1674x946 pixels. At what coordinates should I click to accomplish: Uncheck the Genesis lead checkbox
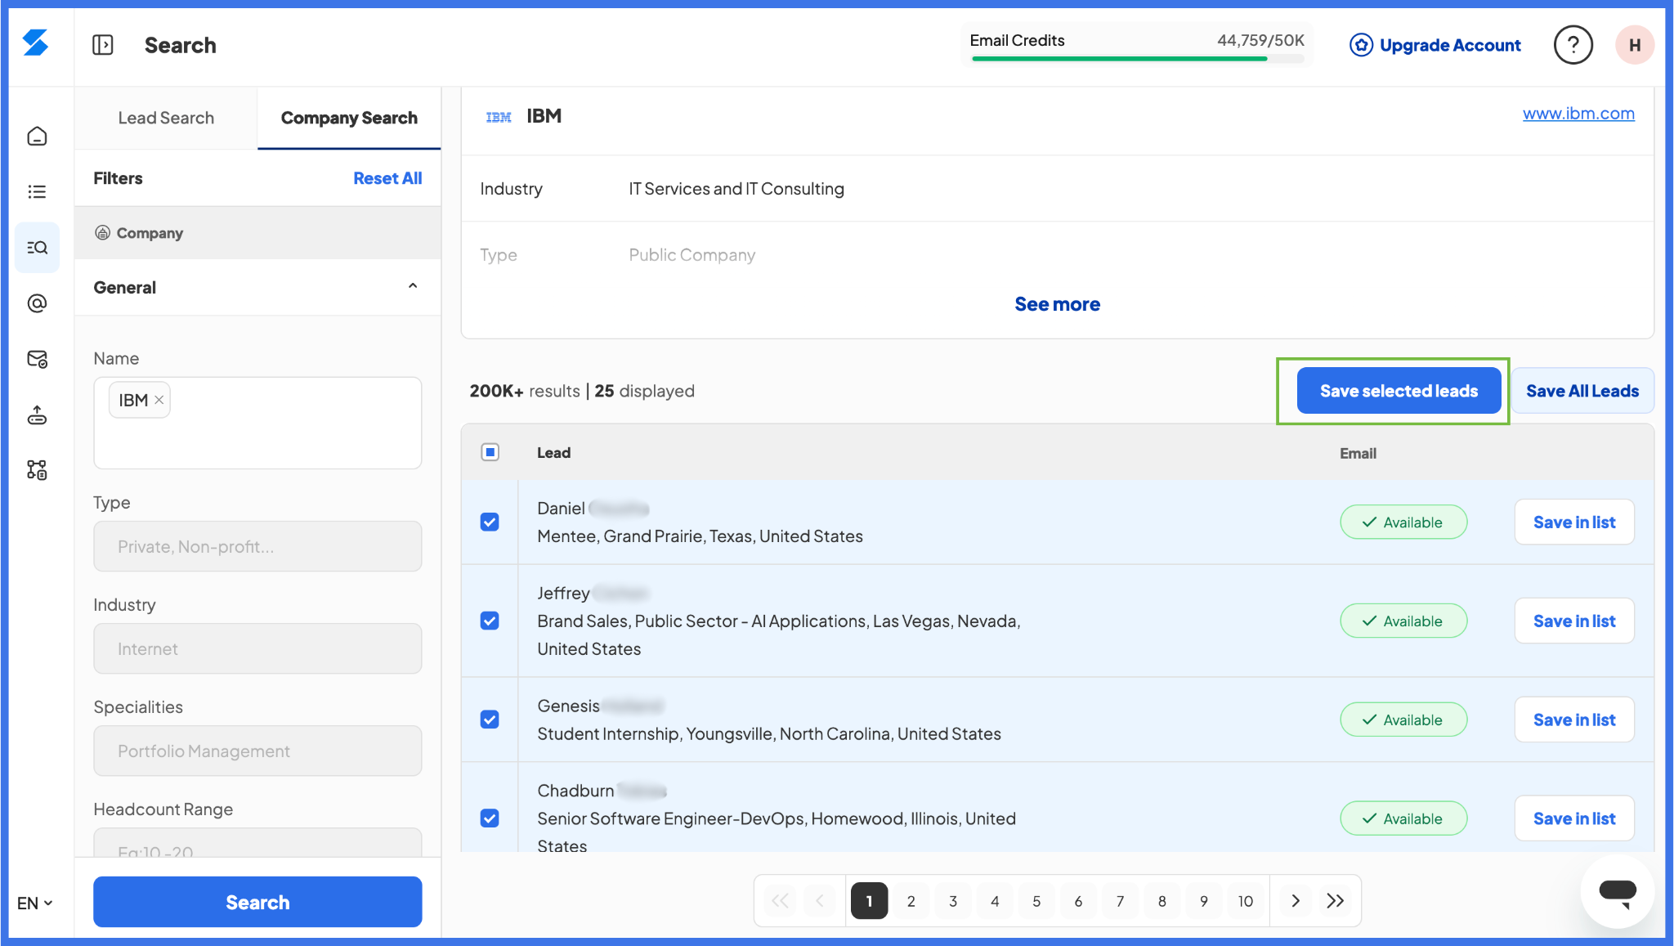click(x=490, y=720)
